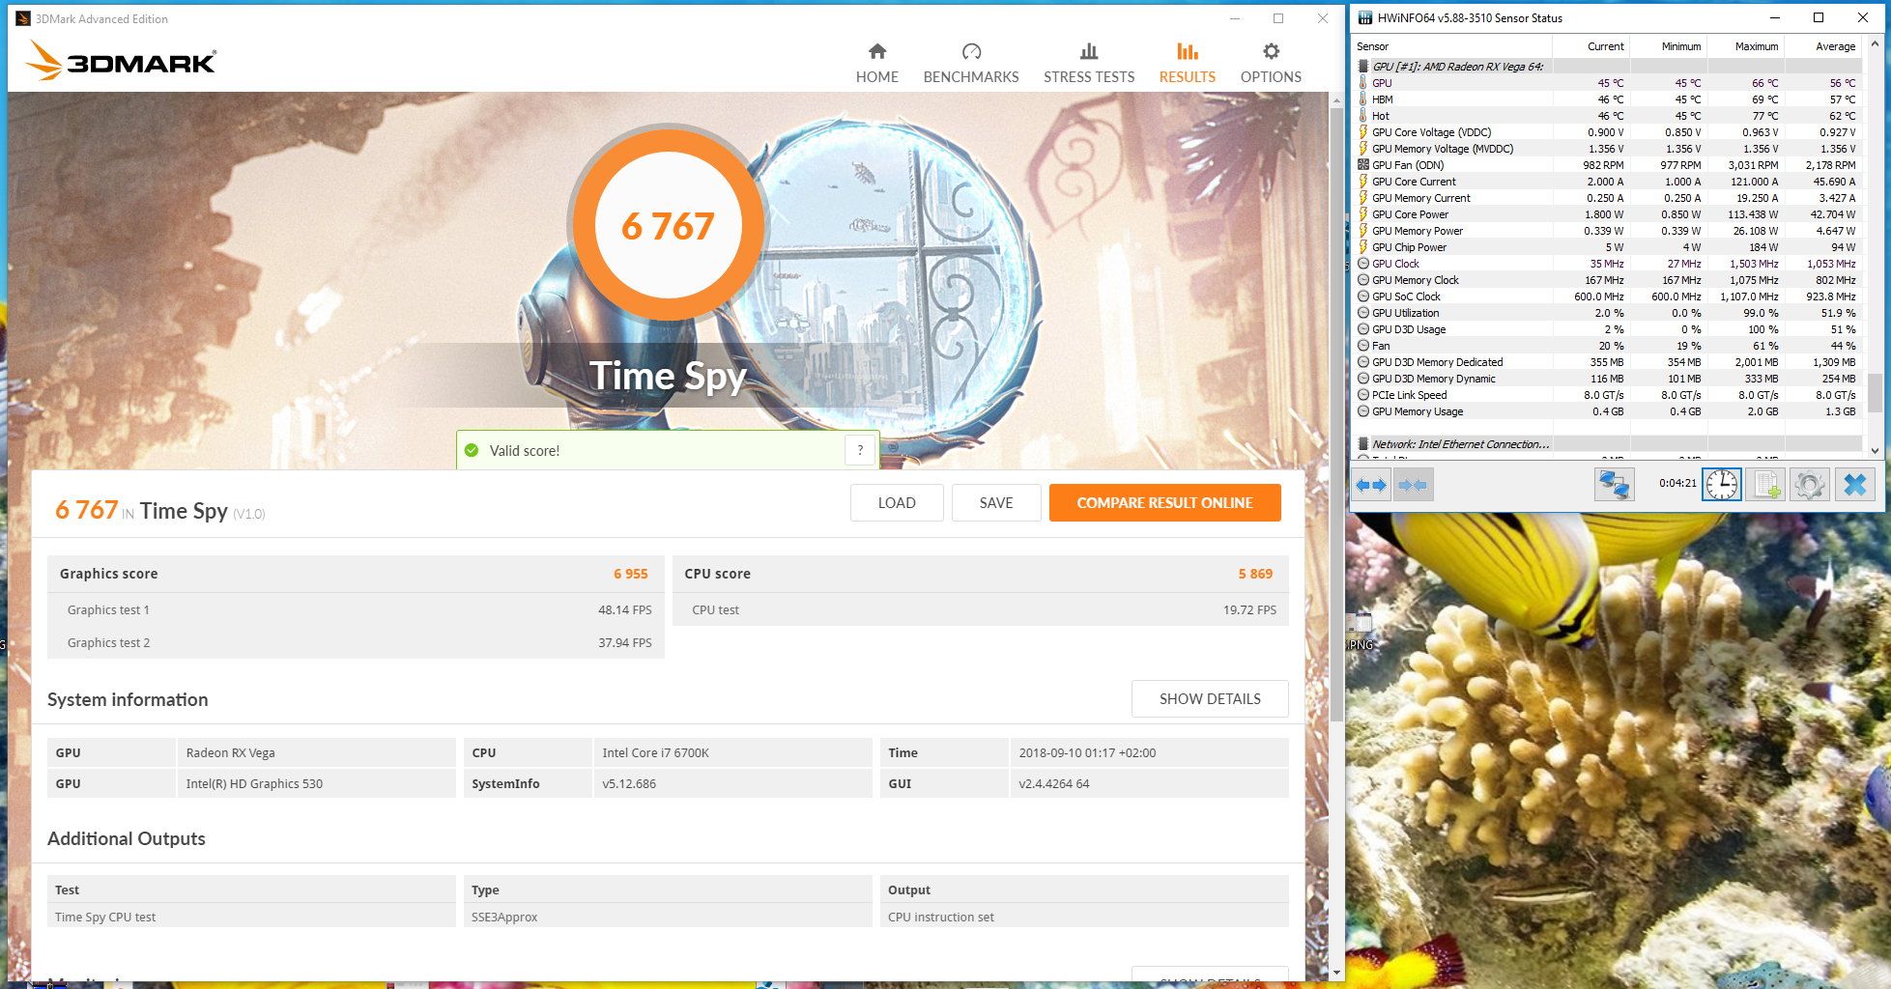Select GPU D3D Usage sensor row
Screen dimensions: 1891x989
tap(1607, 329)
